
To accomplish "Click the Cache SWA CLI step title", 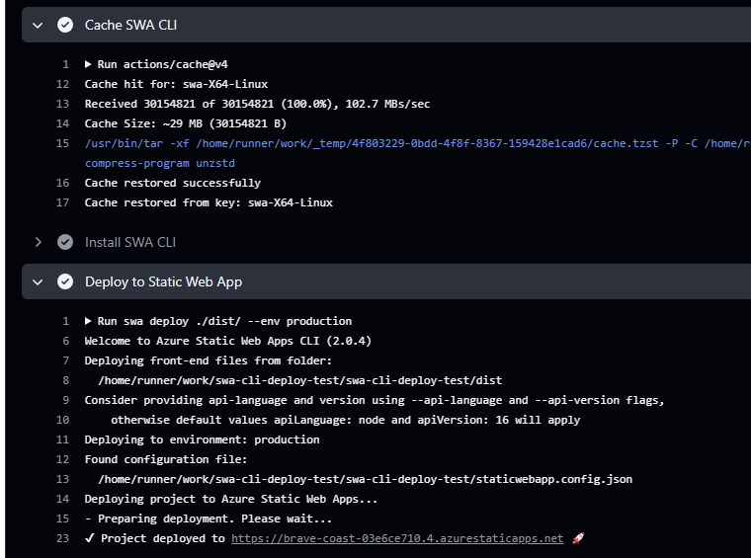I will 130,25.
